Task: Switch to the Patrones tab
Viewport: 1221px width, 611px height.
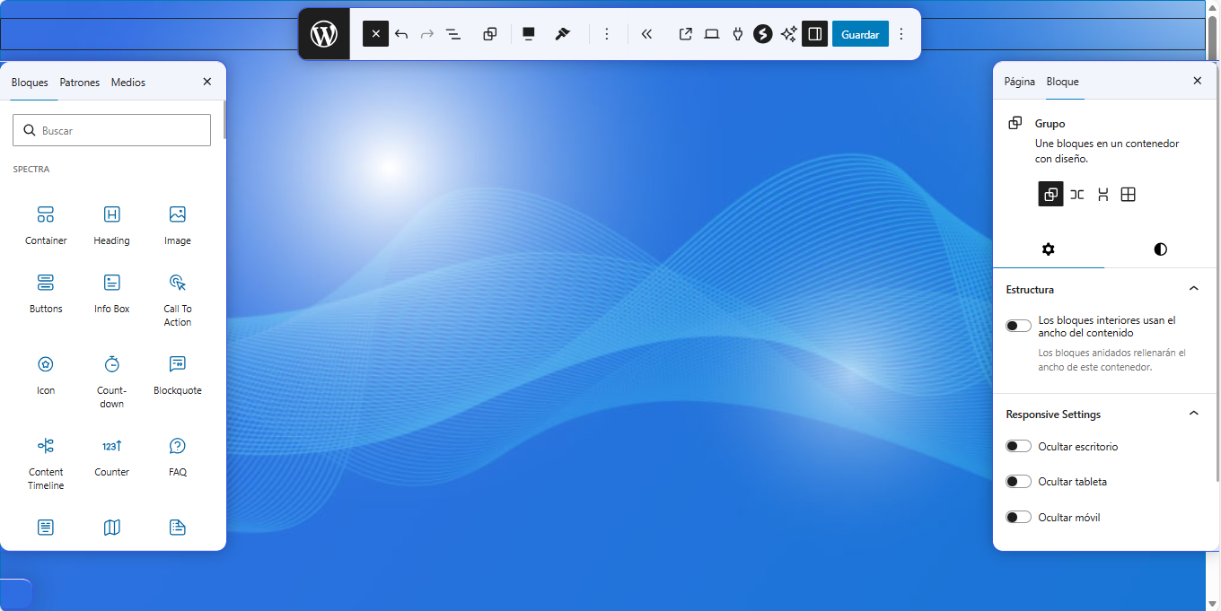Action: coord(80,83)
